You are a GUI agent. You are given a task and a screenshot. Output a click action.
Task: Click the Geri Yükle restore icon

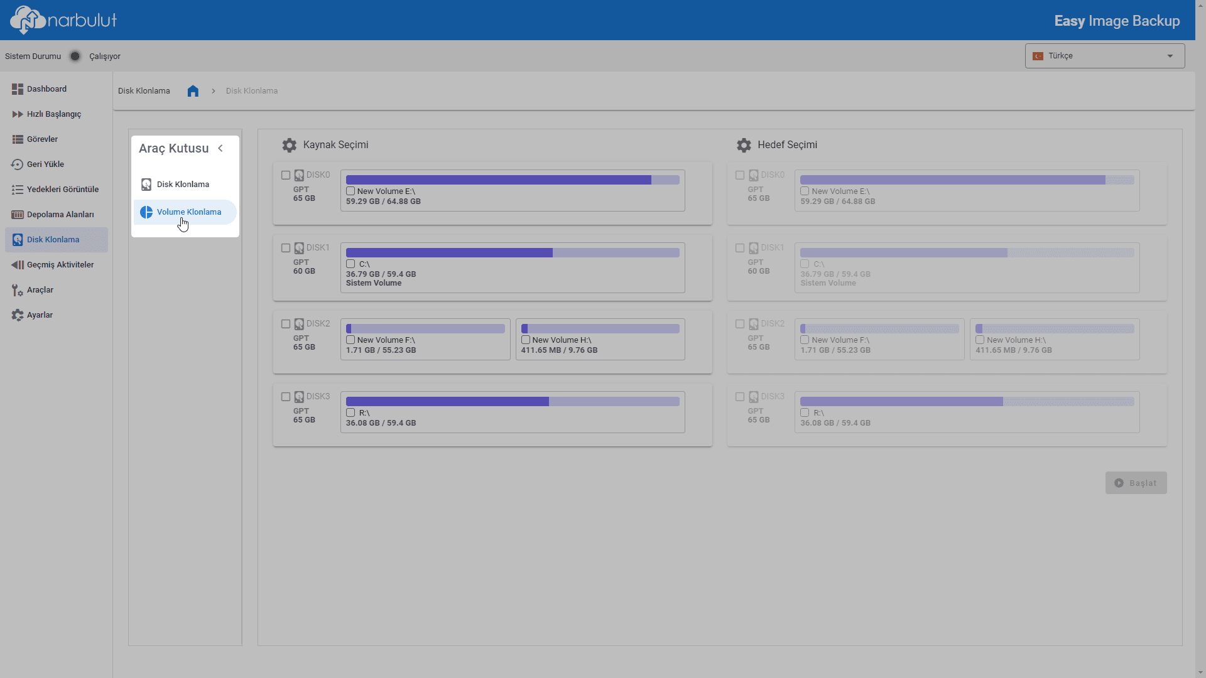[x=18, y=164]
